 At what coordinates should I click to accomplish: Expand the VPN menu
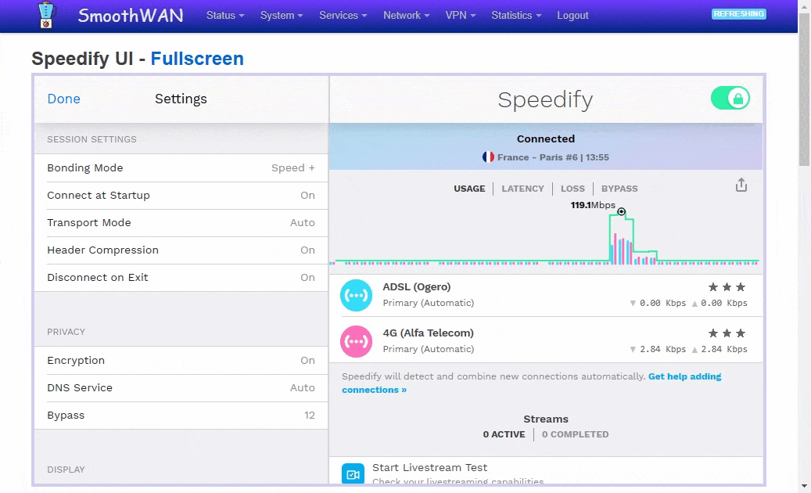click(461, 16)
